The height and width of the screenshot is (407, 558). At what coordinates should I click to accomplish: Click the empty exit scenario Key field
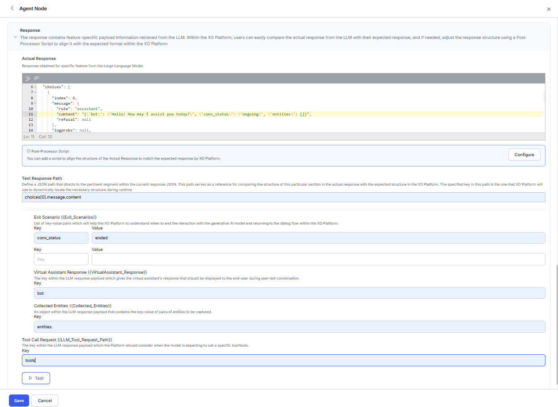61,259
